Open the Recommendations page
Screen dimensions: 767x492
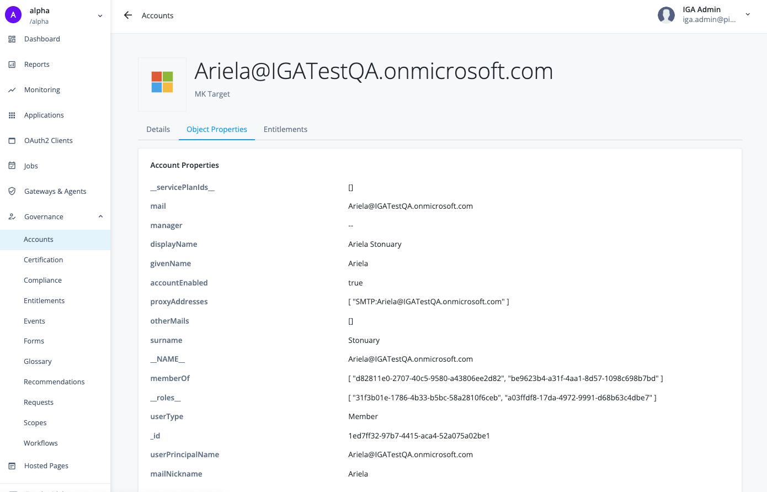[54, 382]
